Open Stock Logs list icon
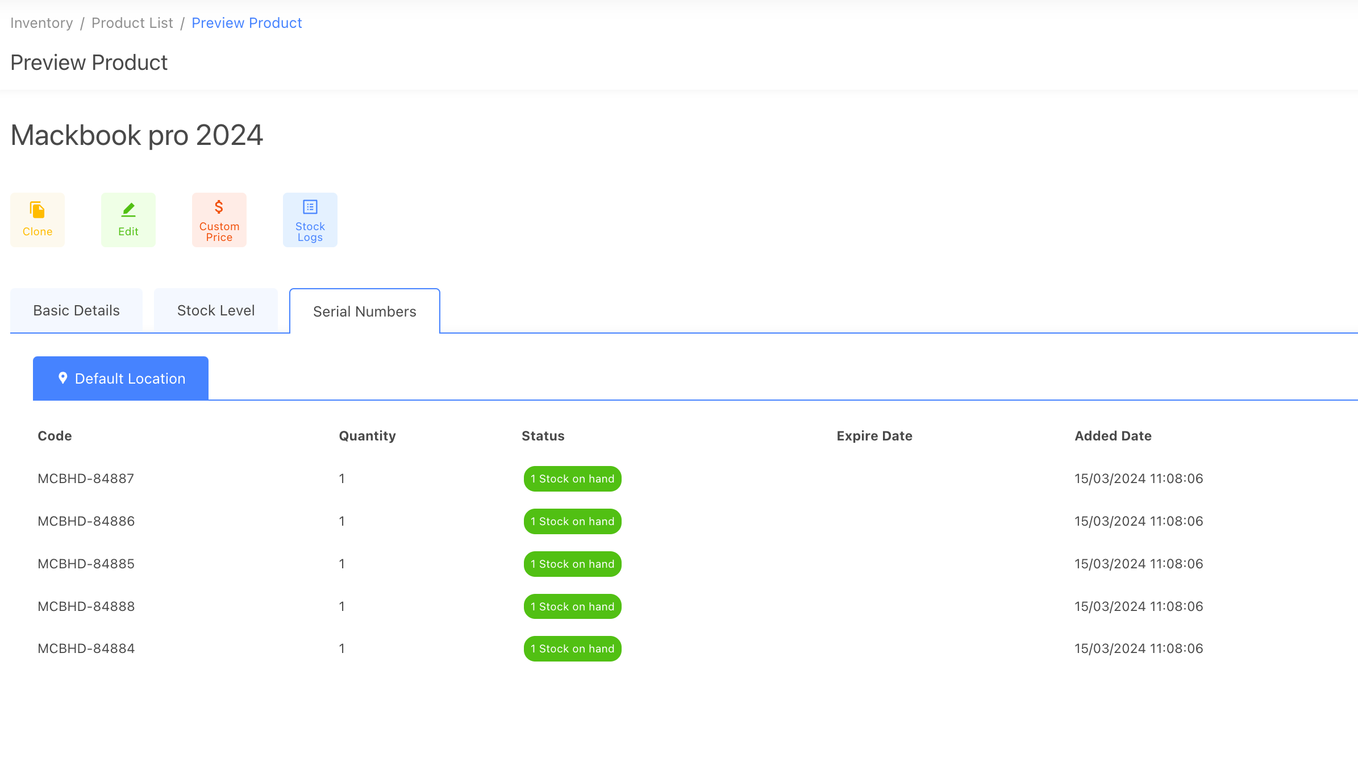Screen dimensions: 1358x782 click(310, 207)
